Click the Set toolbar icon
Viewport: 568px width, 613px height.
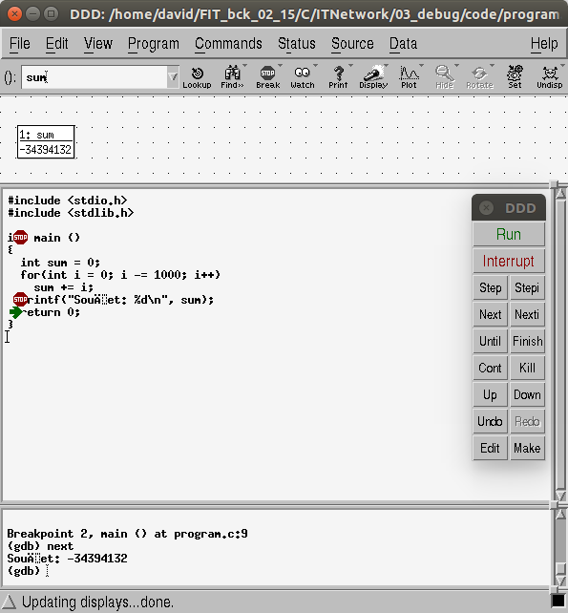click(515, 77)
